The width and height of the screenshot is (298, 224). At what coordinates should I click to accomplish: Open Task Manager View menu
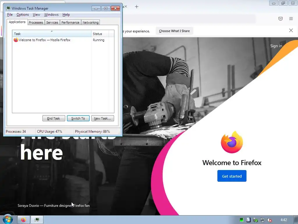click(x=36, y=15)
